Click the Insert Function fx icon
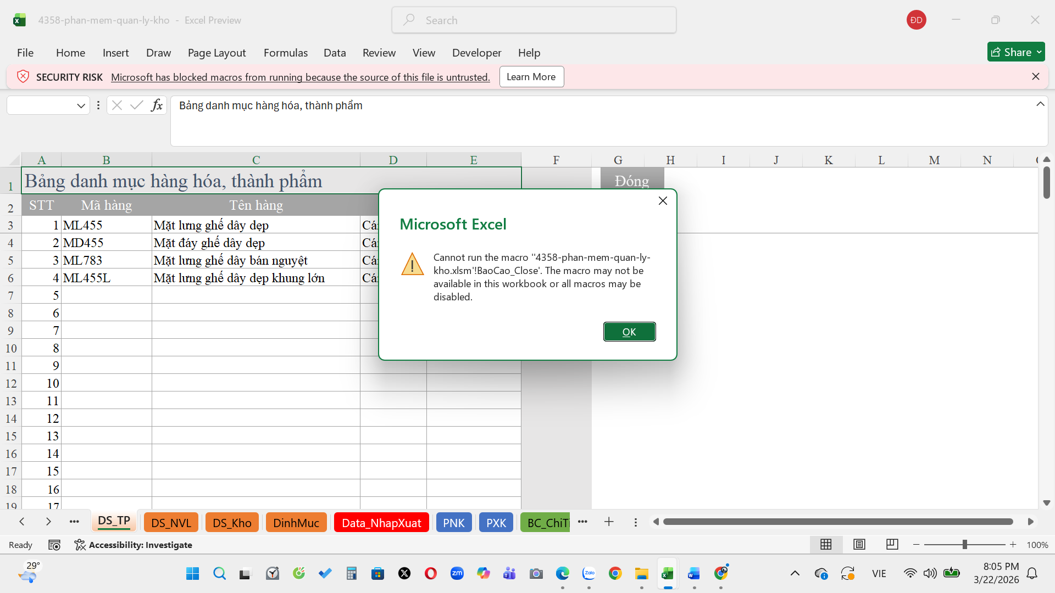The image size is (1055, 593). pyautogui.click(x=157, y=105)
